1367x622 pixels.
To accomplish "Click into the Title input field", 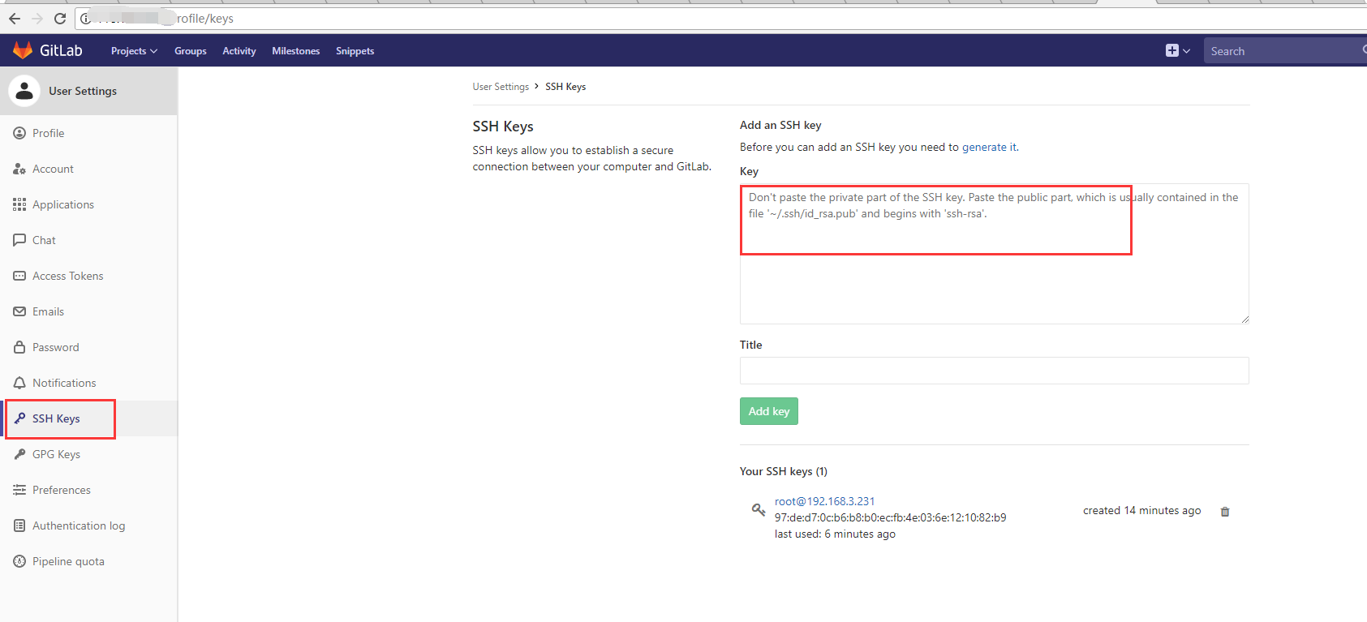I will click(x=994, y=371).
